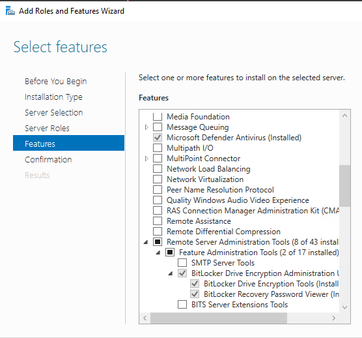The image size is (362, 338).
Task: Click the features list scroll-down arrow
Action: tap(344, 307)
